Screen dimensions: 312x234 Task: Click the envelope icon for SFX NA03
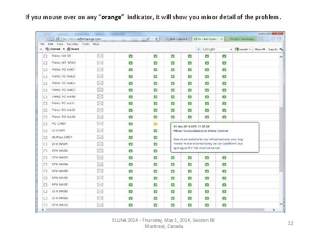pyautogui.click(x=100, y=157)
